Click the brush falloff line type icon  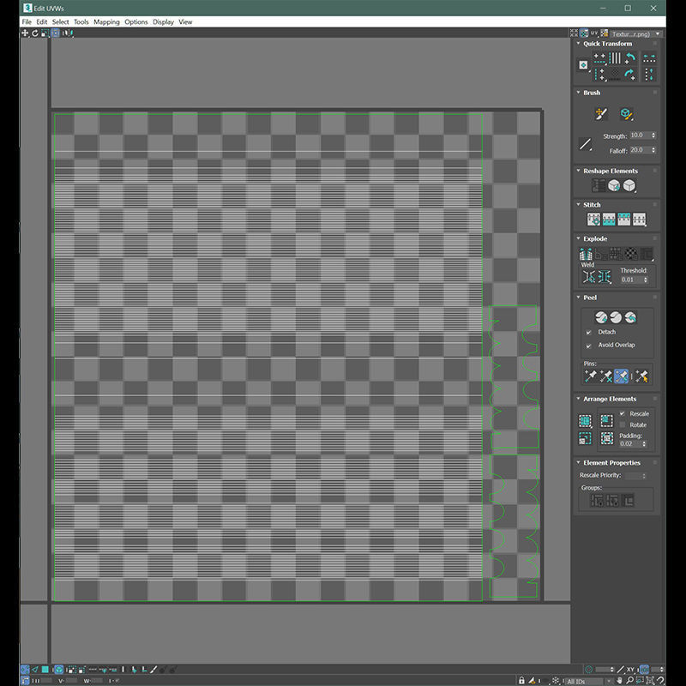point(586,144)
